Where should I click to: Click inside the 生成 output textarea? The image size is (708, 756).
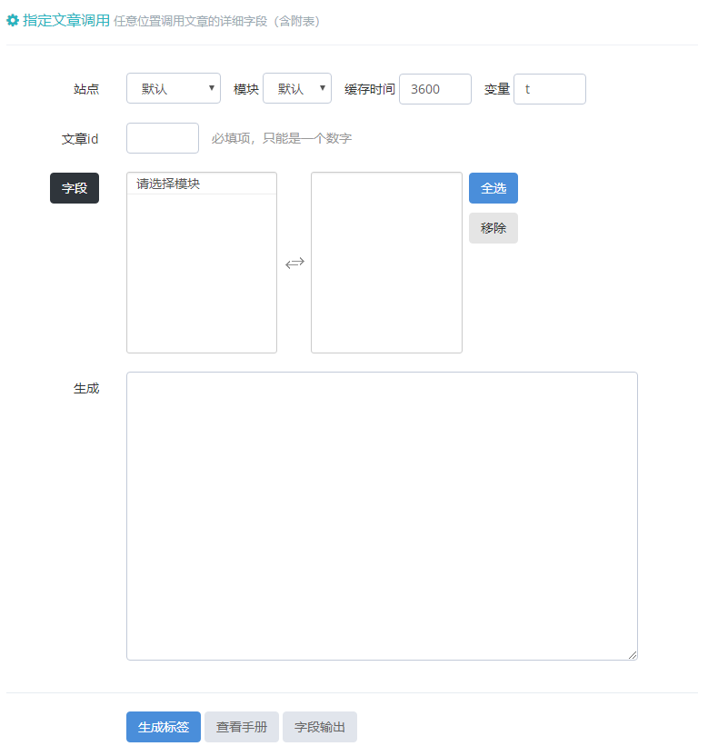click(x=382, y=516)
